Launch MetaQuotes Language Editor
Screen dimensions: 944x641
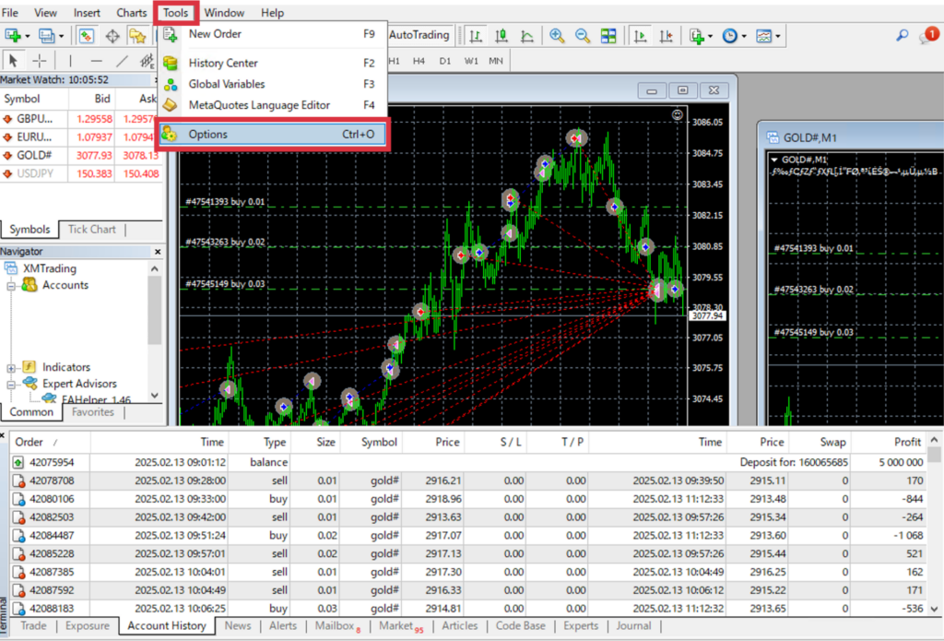tap(273, 105)
